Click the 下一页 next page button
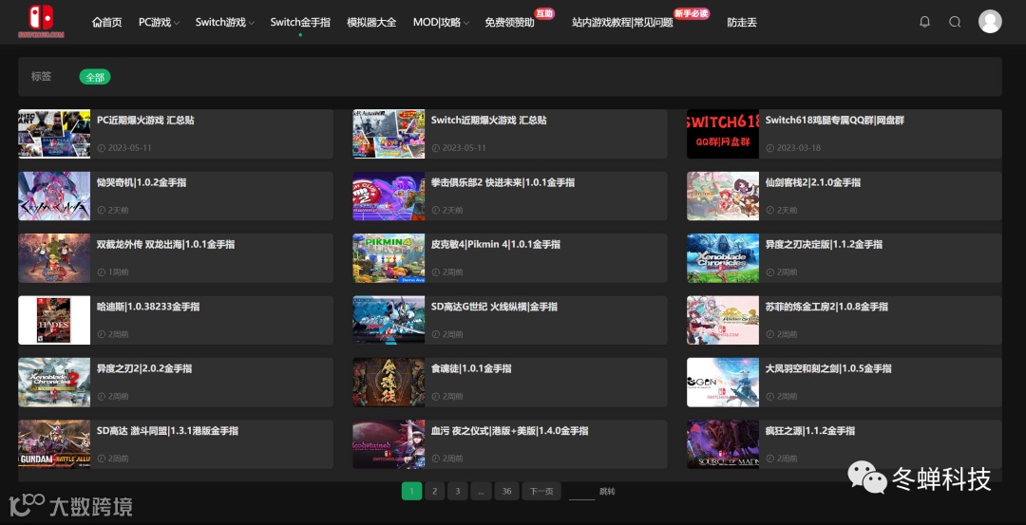The height and width of the screenshot is (525, 1026). pyautogui.click(x=541, y=491)
